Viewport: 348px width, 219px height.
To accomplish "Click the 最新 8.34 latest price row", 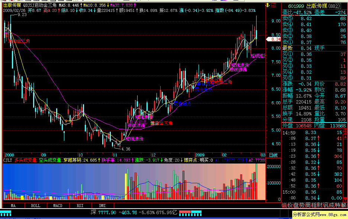I will point(314,48).
